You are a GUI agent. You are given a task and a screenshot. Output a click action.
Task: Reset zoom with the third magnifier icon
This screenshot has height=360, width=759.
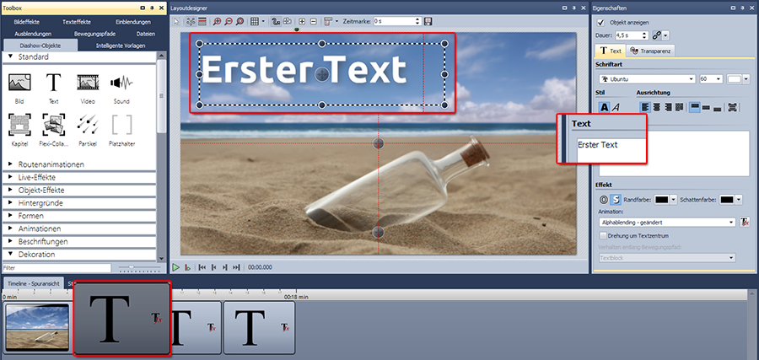(x=240, y=22)
